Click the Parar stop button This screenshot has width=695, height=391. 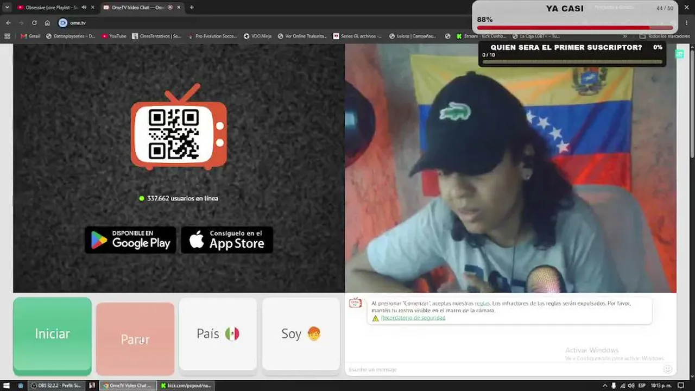click(x=135, y=339)
